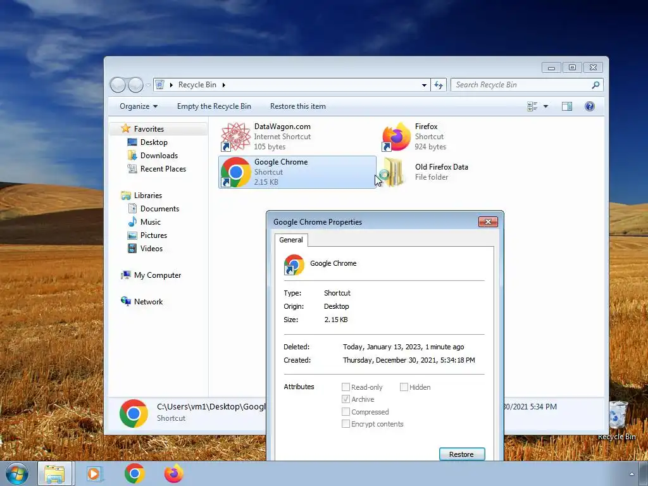Open Downloads in the sidebar
This screenshot has width=648, height=486.
[x=159, y=156]
